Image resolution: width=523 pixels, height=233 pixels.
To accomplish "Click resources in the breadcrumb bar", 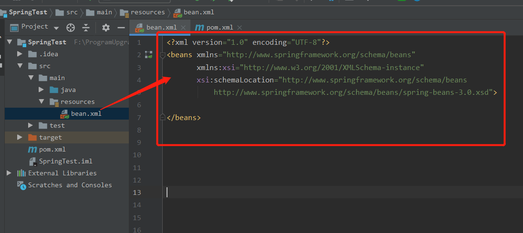I will click(x=147, y=12).
